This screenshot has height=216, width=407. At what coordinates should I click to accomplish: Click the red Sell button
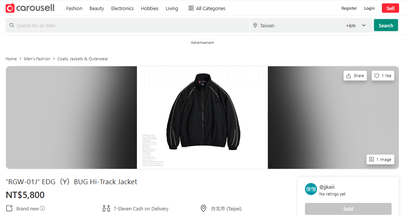390,8
